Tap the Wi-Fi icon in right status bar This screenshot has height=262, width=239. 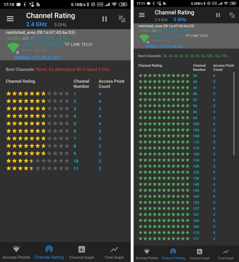226,3
